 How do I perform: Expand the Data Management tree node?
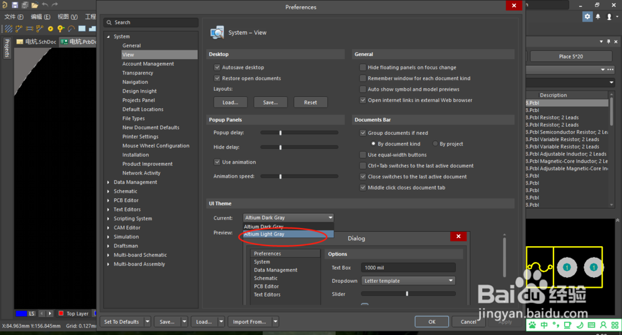[108, 182]
